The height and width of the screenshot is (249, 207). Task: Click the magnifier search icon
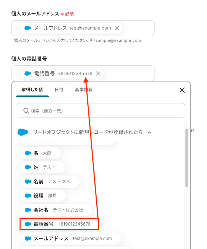tap(26, 111)
